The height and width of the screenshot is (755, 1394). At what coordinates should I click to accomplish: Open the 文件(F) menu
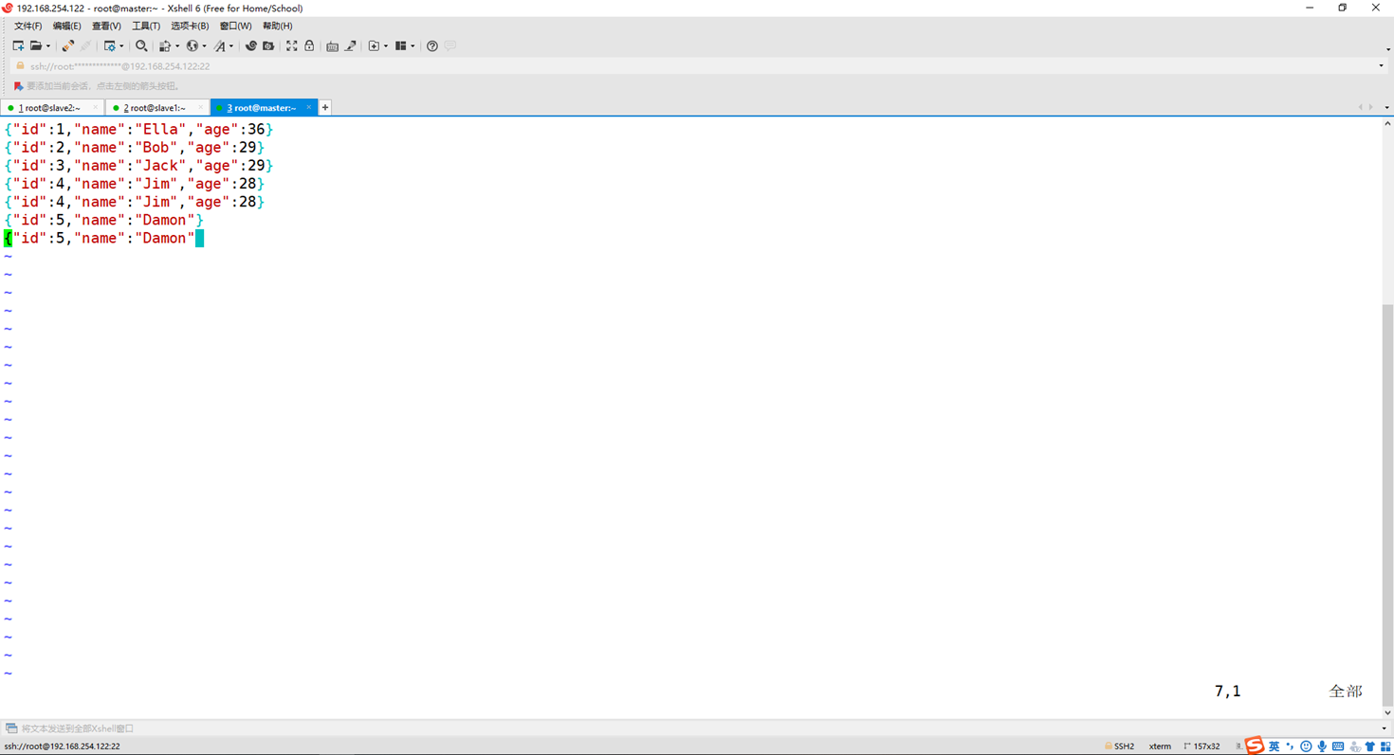(x=28, y=27)
